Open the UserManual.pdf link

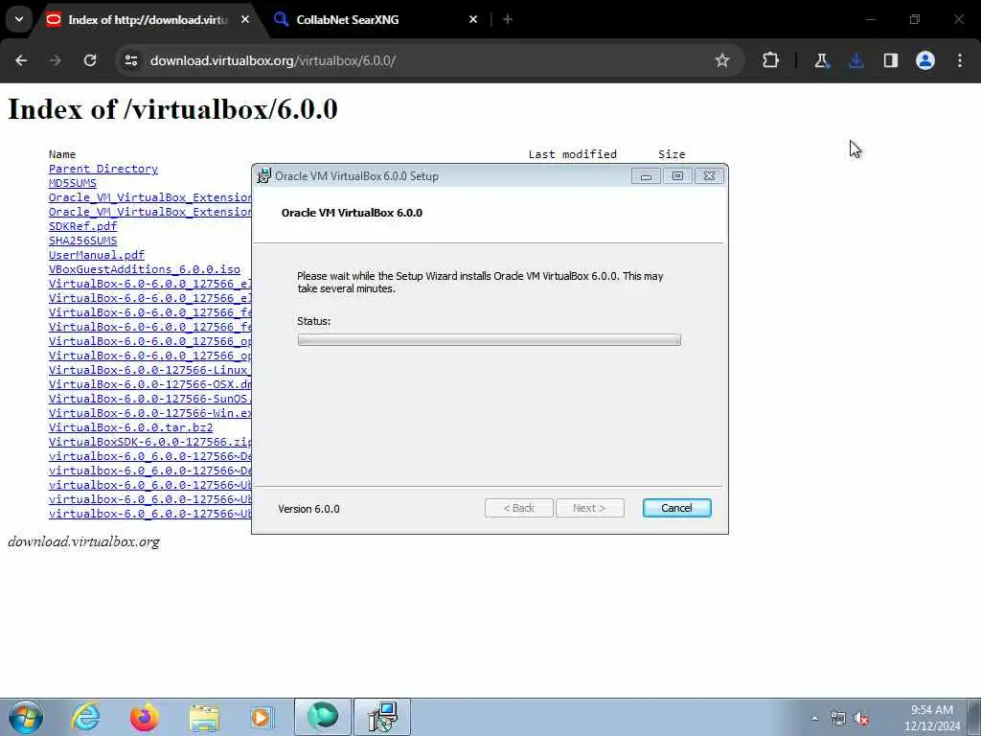pos(97,255)
